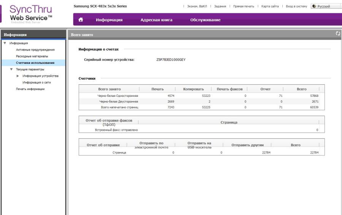Viewport: 342px width, 215px height.
Task: Open Информация о сети in sidebar
Action: tap(36, 82)
